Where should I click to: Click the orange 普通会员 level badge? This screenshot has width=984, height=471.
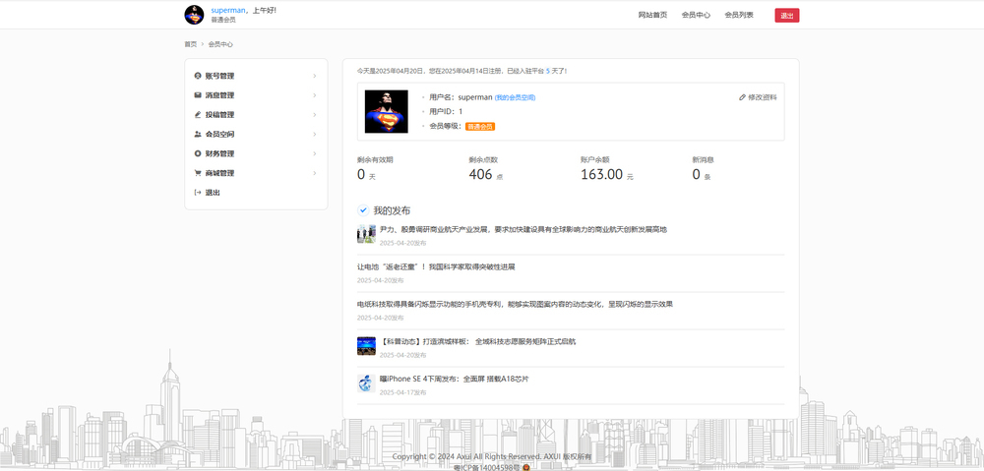pyautogui.click(x=480, y=126)
